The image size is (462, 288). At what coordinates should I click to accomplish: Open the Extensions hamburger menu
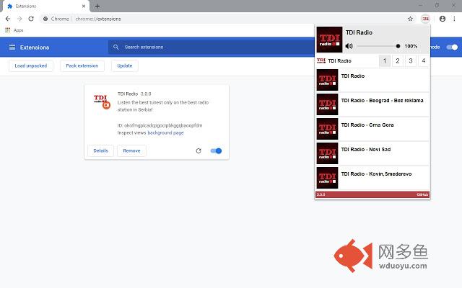pyautogui.click(x=12, y=48)
